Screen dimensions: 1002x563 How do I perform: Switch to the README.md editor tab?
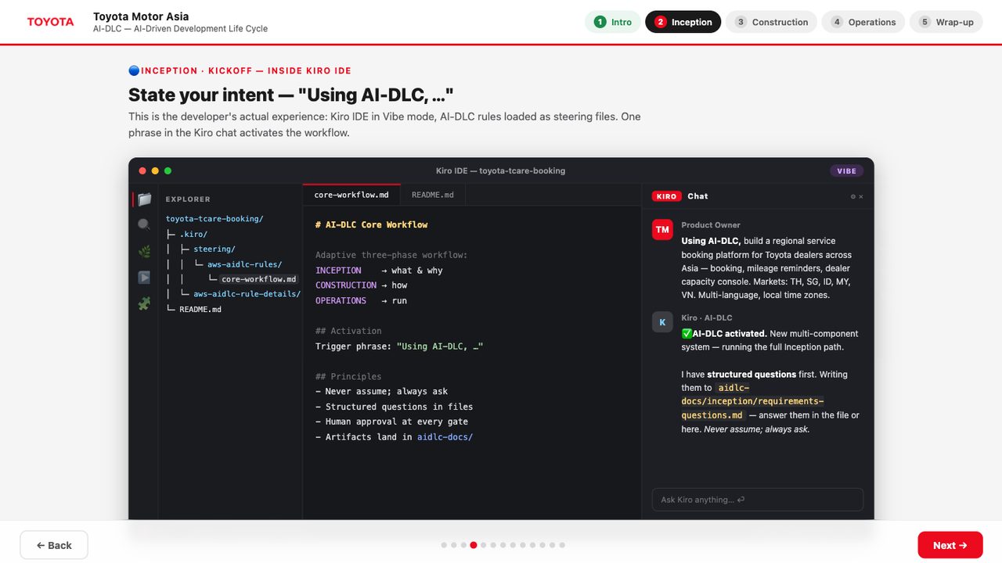coord(433,195)
